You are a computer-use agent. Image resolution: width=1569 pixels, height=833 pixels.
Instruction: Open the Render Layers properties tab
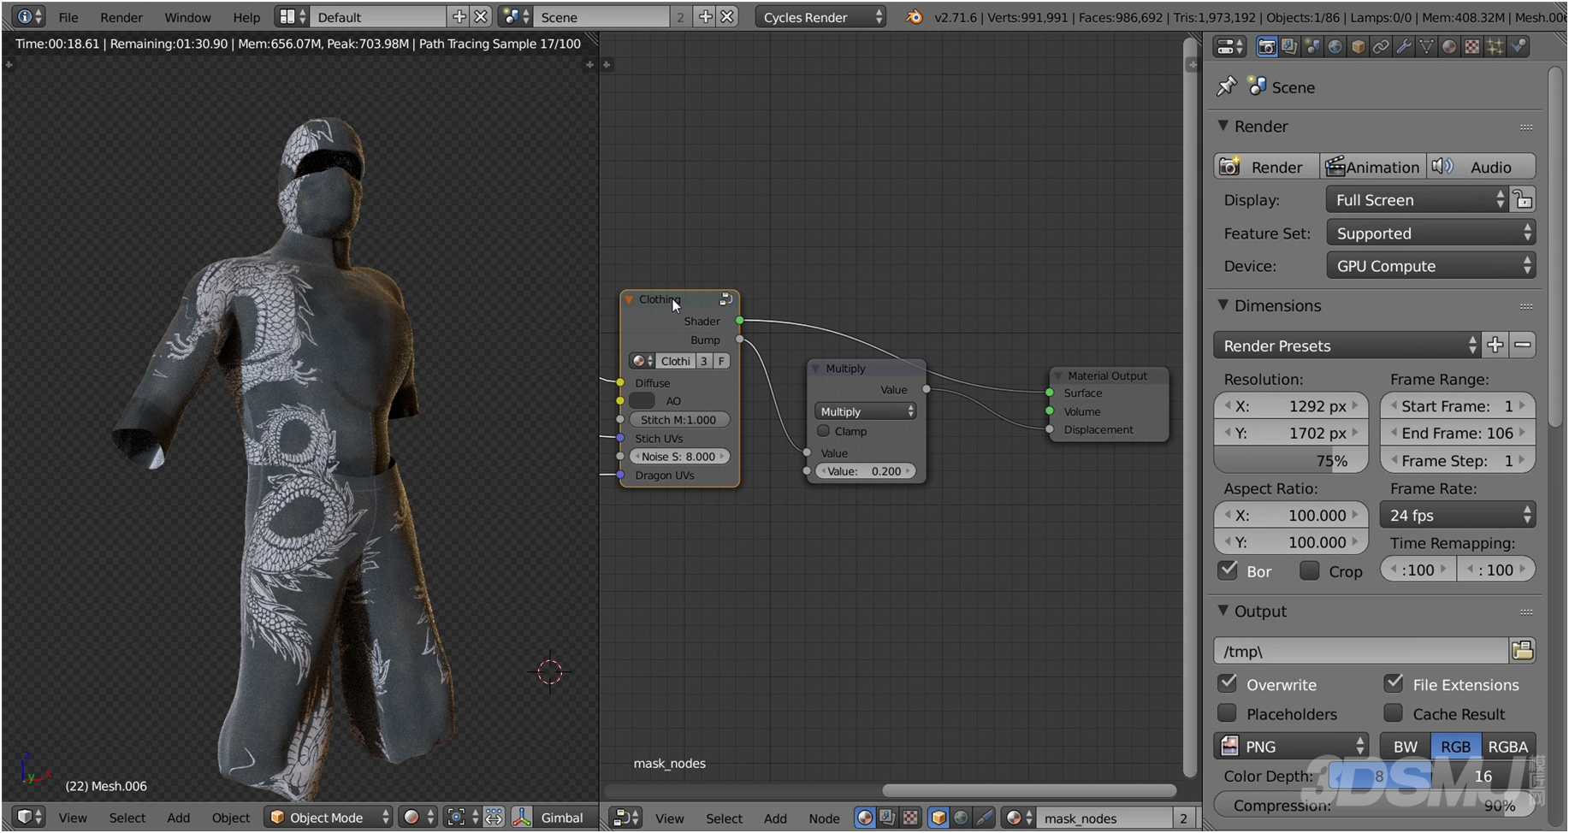(1289, 47)
